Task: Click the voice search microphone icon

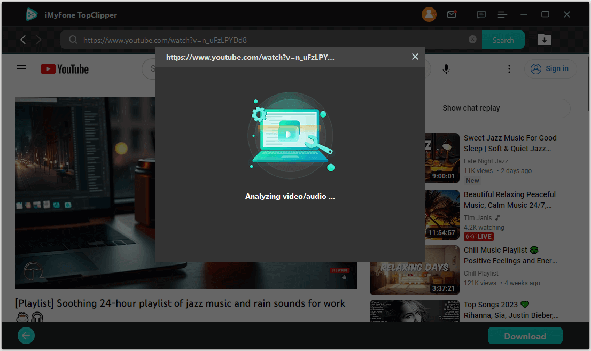Action: click(x=446, y=69)
